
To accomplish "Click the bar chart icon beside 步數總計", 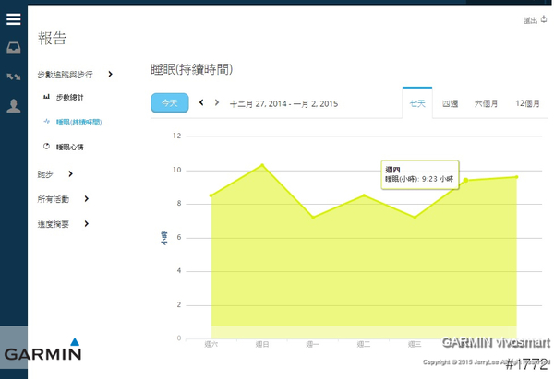I will [x=46, y=96].
